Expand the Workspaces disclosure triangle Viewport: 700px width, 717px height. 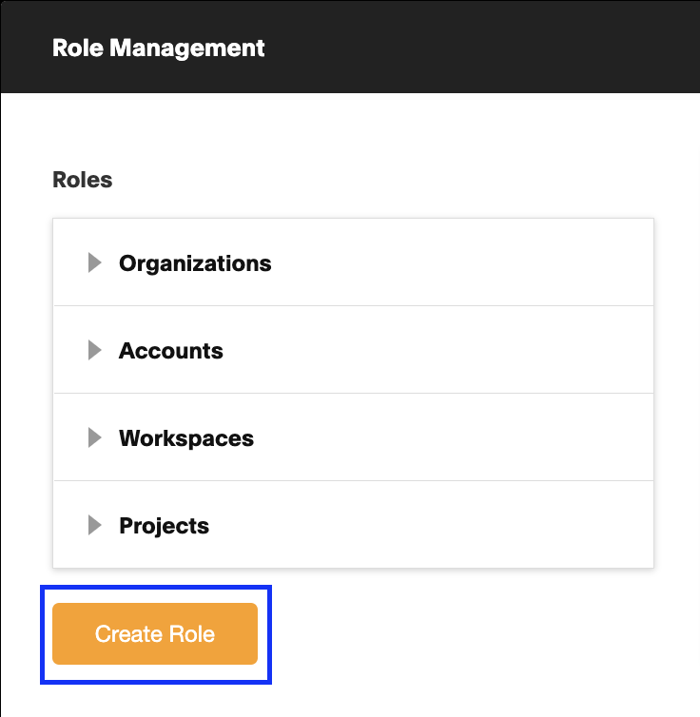pyautogui.click(x=95, y=437)
